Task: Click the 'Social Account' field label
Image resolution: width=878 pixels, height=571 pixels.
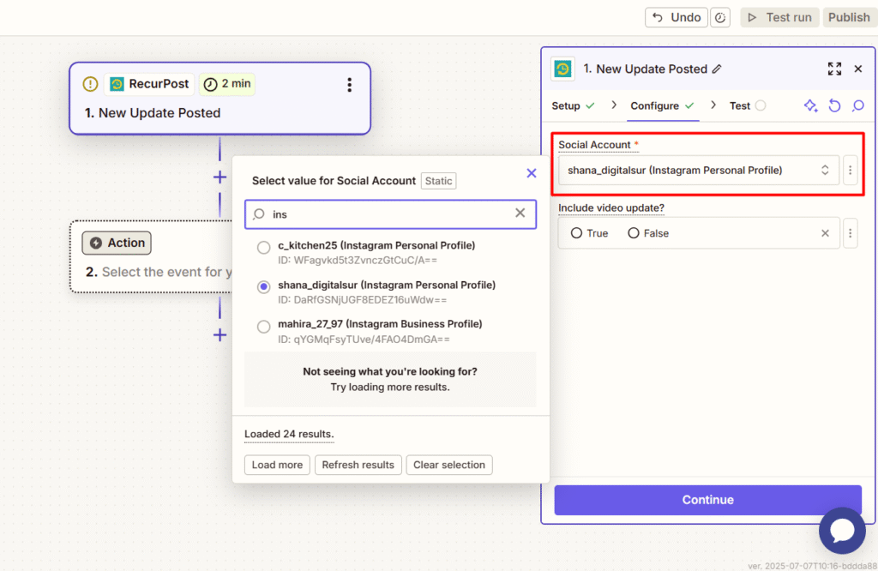Action: 594,144
